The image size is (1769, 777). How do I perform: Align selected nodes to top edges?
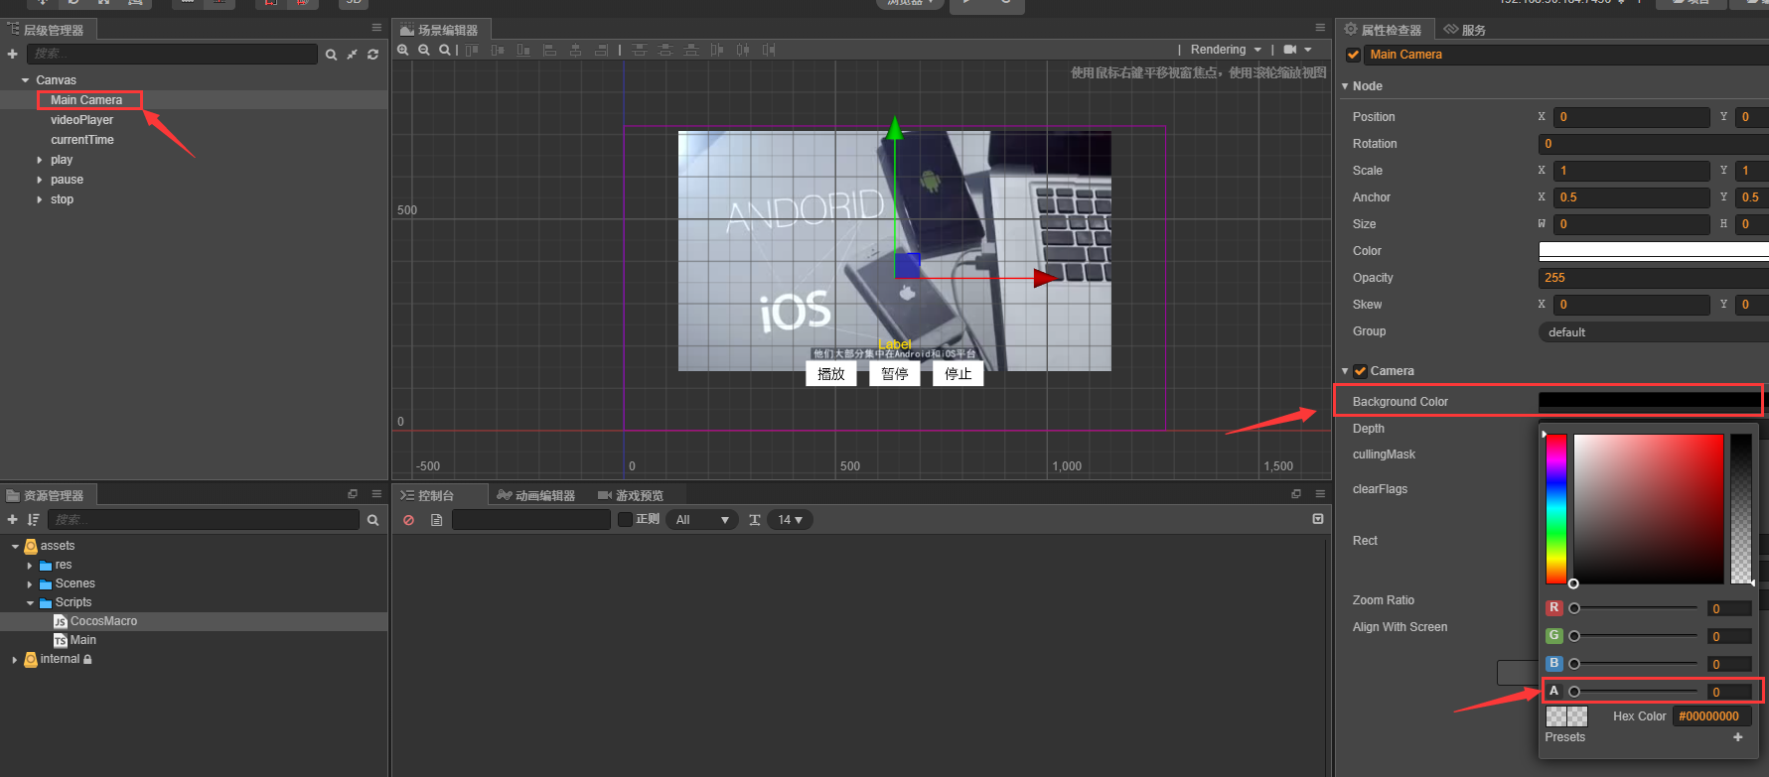coord(472,50)
